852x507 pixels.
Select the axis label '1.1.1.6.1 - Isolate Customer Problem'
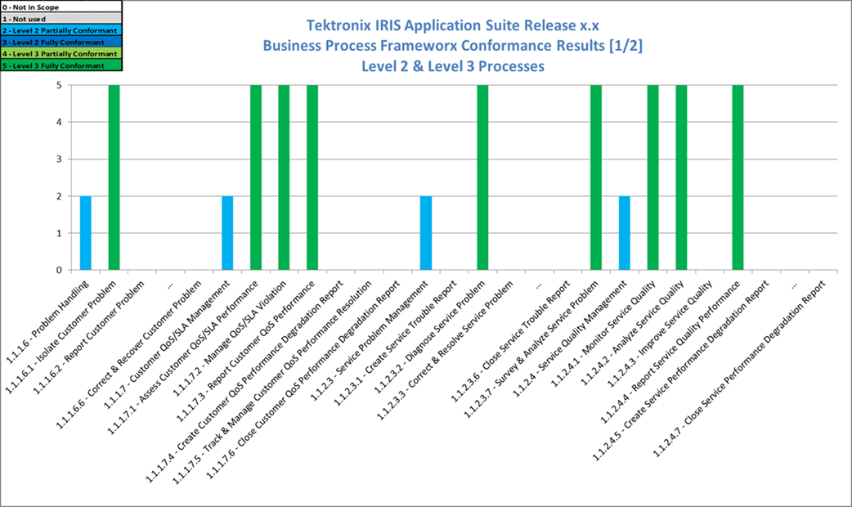click(61, 337)
